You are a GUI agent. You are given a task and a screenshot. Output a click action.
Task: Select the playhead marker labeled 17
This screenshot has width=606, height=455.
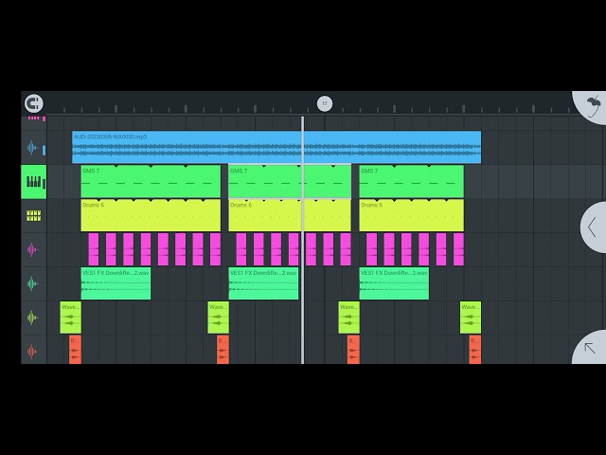325,103
